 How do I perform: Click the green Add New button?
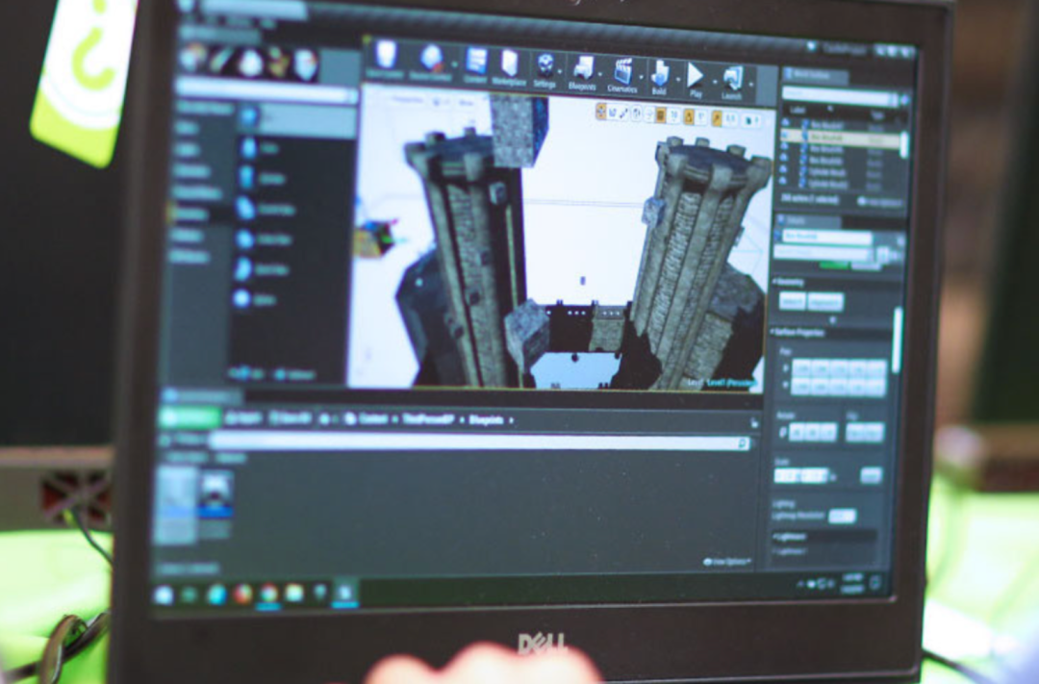coord(190,417)
